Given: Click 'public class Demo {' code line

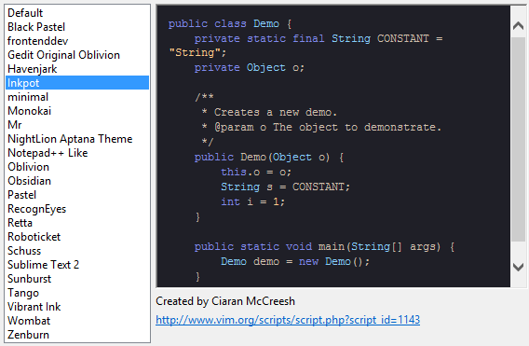Looking at the screenshot, I should (x=230, y=23).
